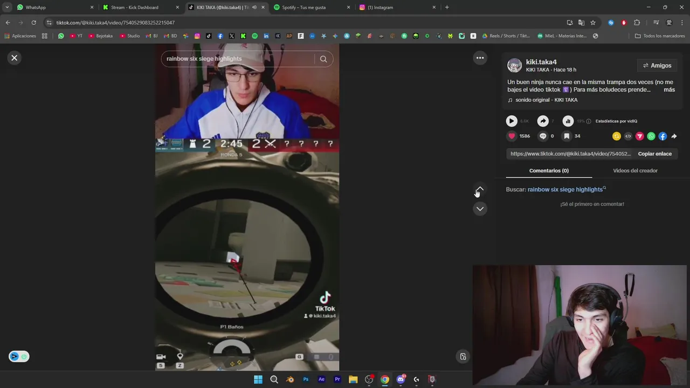Open kiki.taka4 username link
The image size is (690, 388).
pyautogui.click(x=541, y=62)
